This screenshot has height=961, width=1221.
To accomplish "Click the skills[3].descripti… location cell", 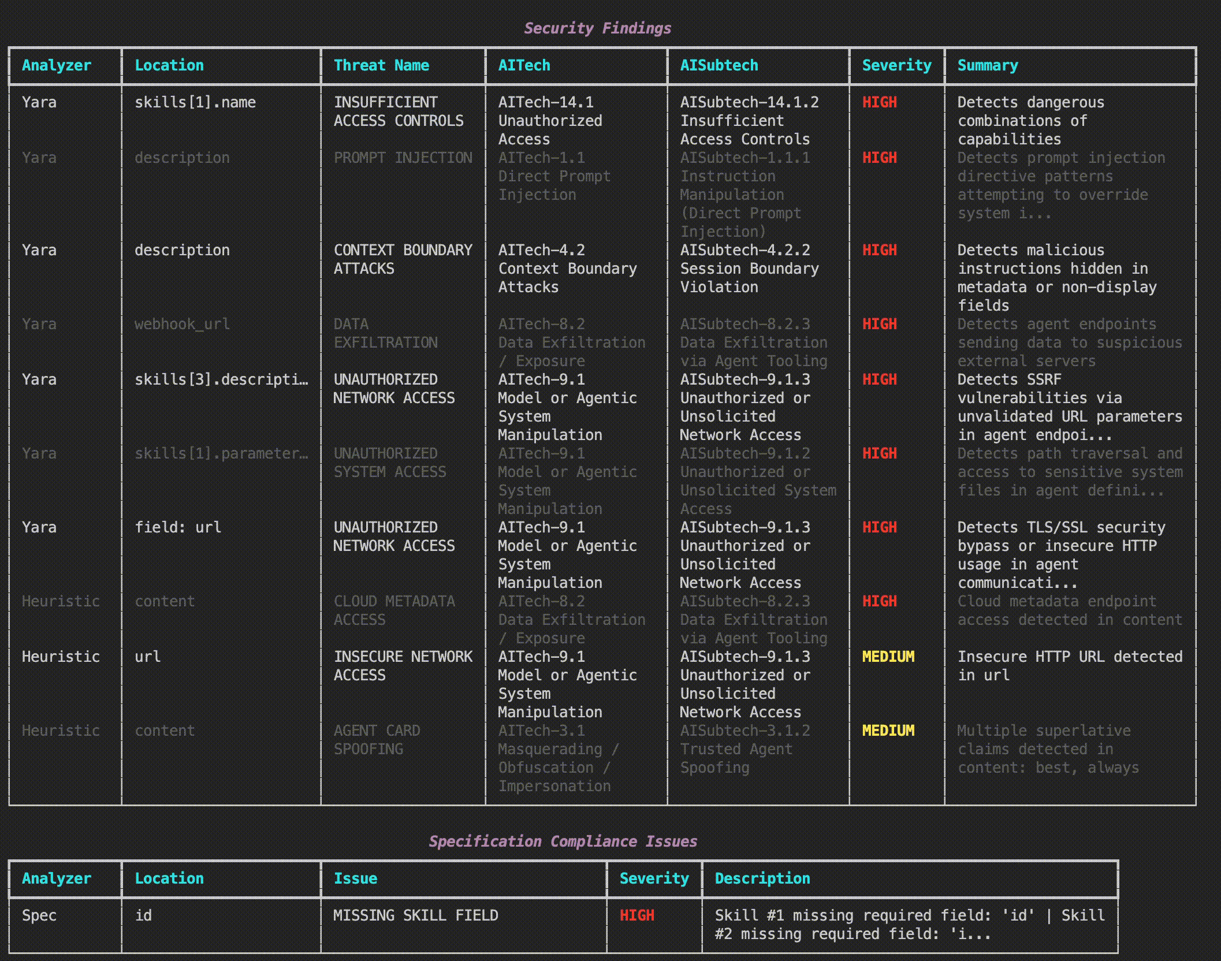I will (x=221, y=379).
